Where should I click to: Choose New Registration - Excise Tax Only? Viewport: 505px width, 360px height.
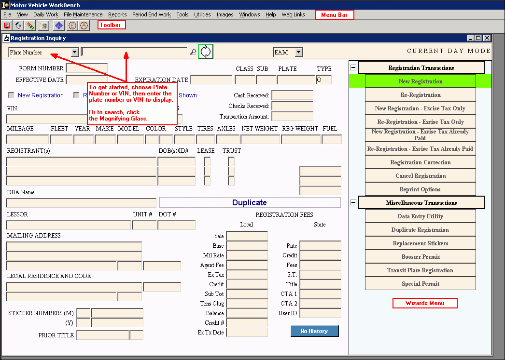point(421,108)
